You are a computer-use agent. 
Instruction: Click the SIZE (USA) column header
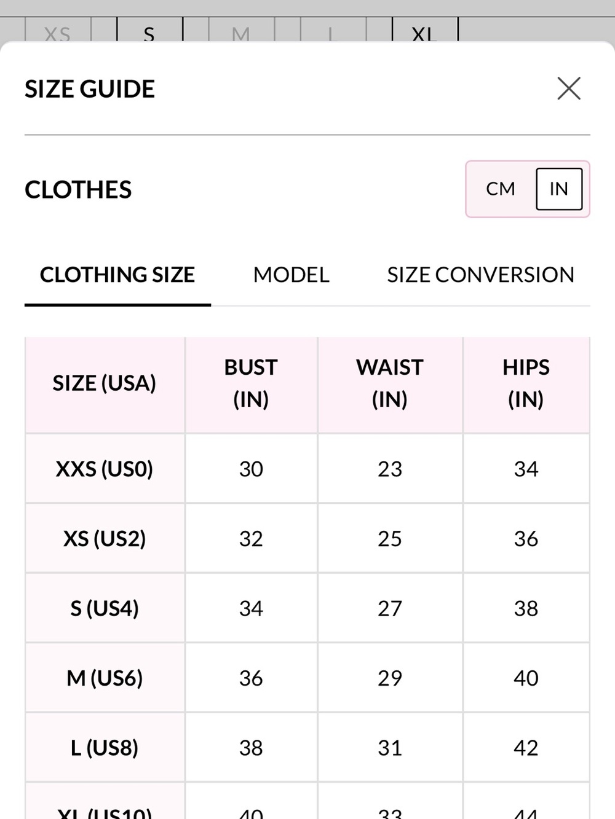(x=105, y=383)
